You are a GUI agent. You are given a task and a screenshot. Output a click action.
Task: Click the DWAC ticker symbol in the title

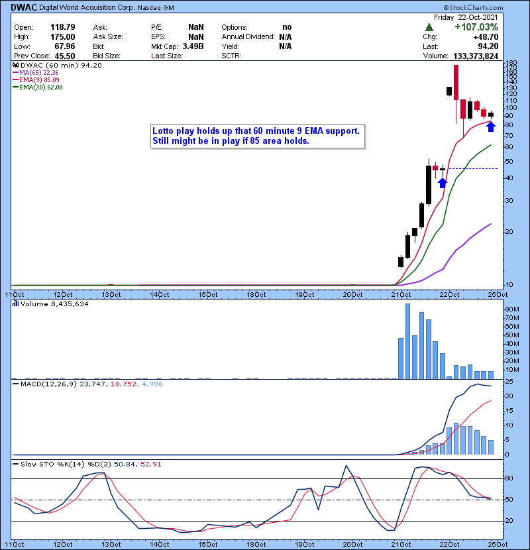[x=24, y=7]
